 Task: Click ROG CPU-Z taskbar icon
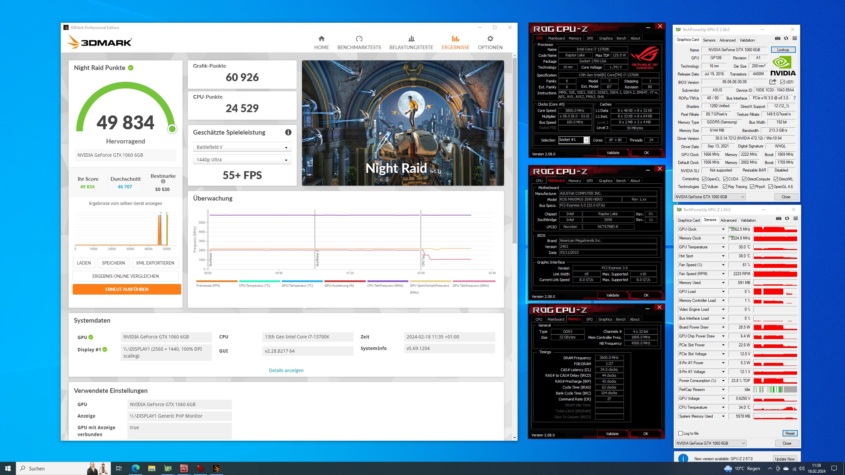coord(184,468)
